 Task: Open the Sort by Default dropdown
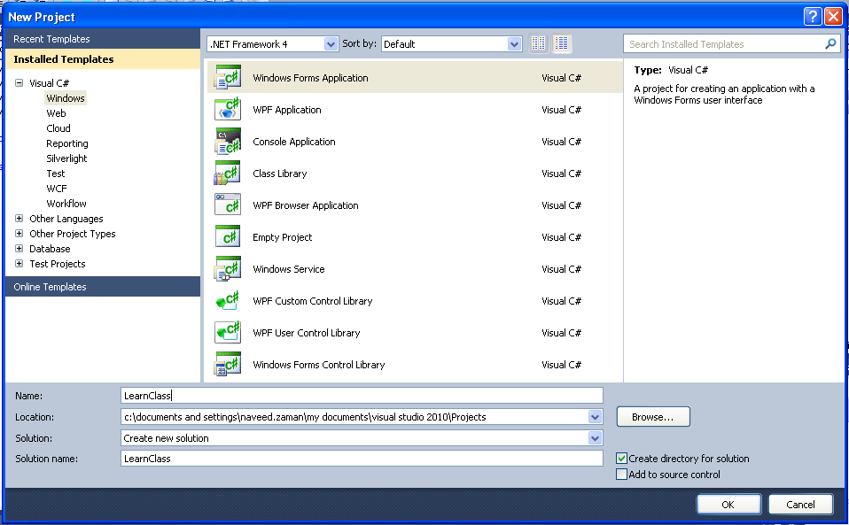click(514, 44)
